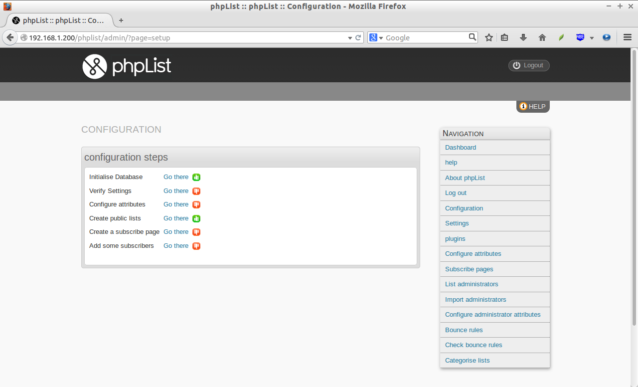Open Categorise lists navigation item
The width and height of the screenshot is (638, 387).
[468, 361]
